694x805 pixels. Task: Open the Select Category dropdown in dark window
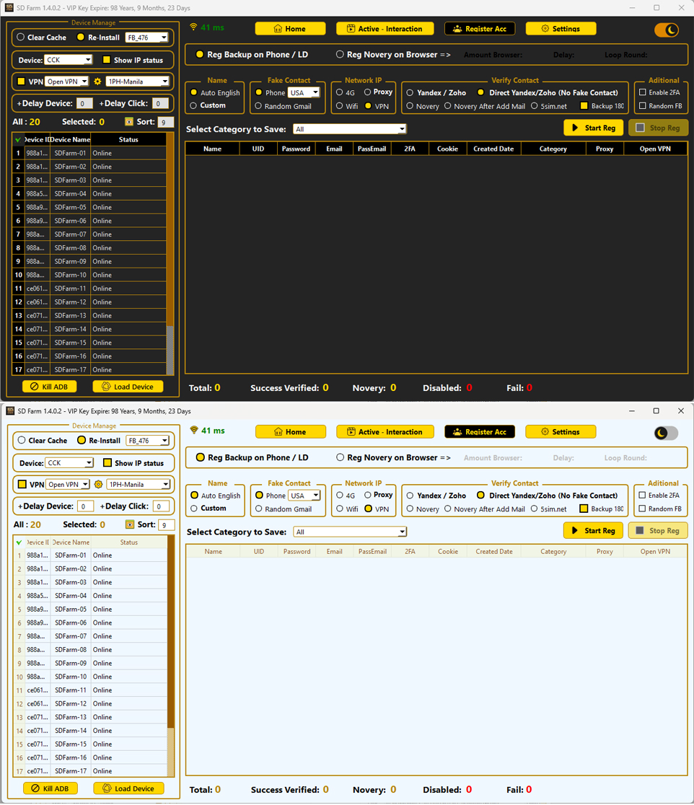350,129
